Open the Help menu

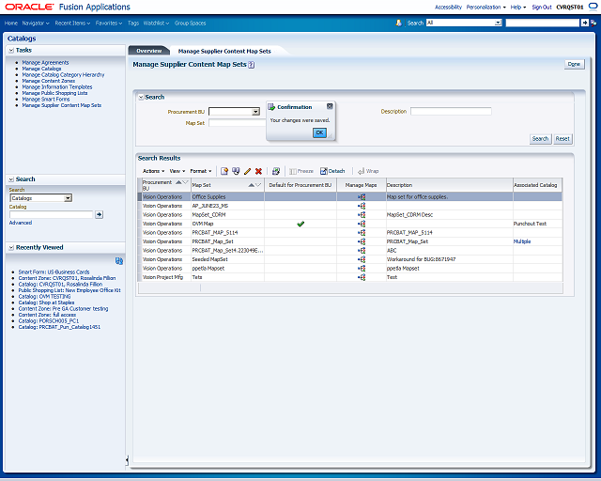[x=517, y=7]
